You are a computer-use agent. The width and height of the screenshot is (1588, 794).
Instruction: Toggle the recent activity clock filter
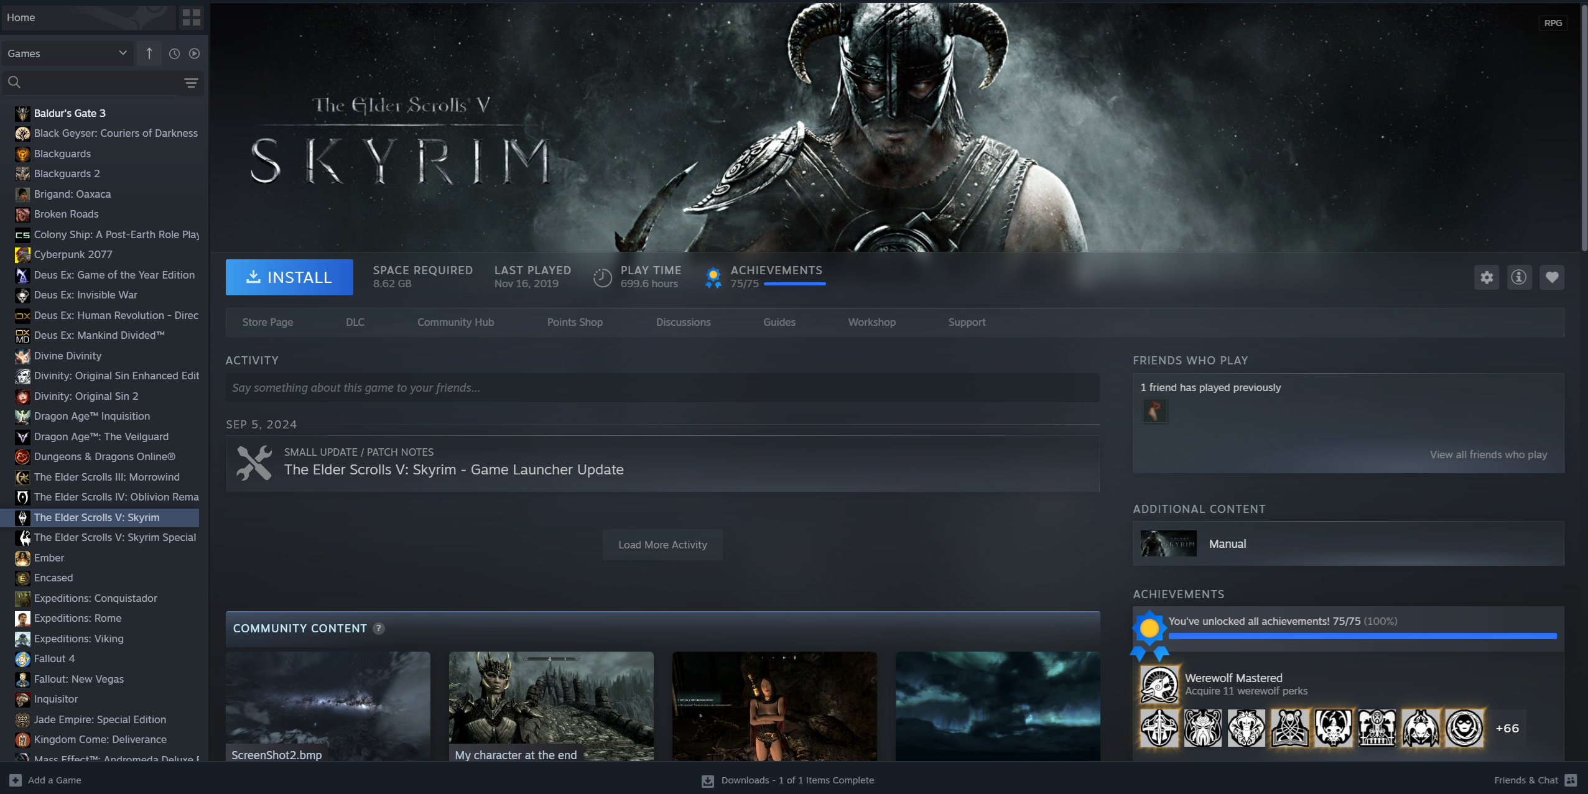(175, 53)
